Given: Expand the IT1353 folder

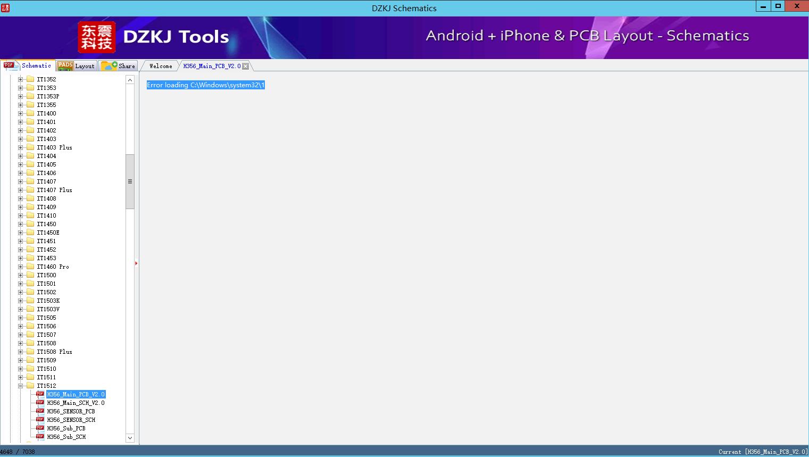Looking at the screenshot, I should pyautogui.click(x=21, y=88).
